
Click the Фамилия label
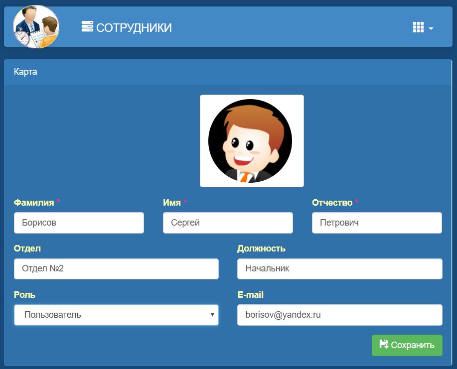(34, 202)
